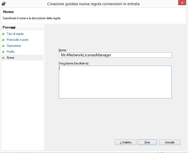Switch to the Profilo step
Screen dimensions: 188x153
click(x=11, y=52)
